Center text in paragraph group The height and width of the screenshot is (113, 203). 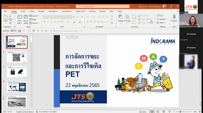(x=91, y=22)
